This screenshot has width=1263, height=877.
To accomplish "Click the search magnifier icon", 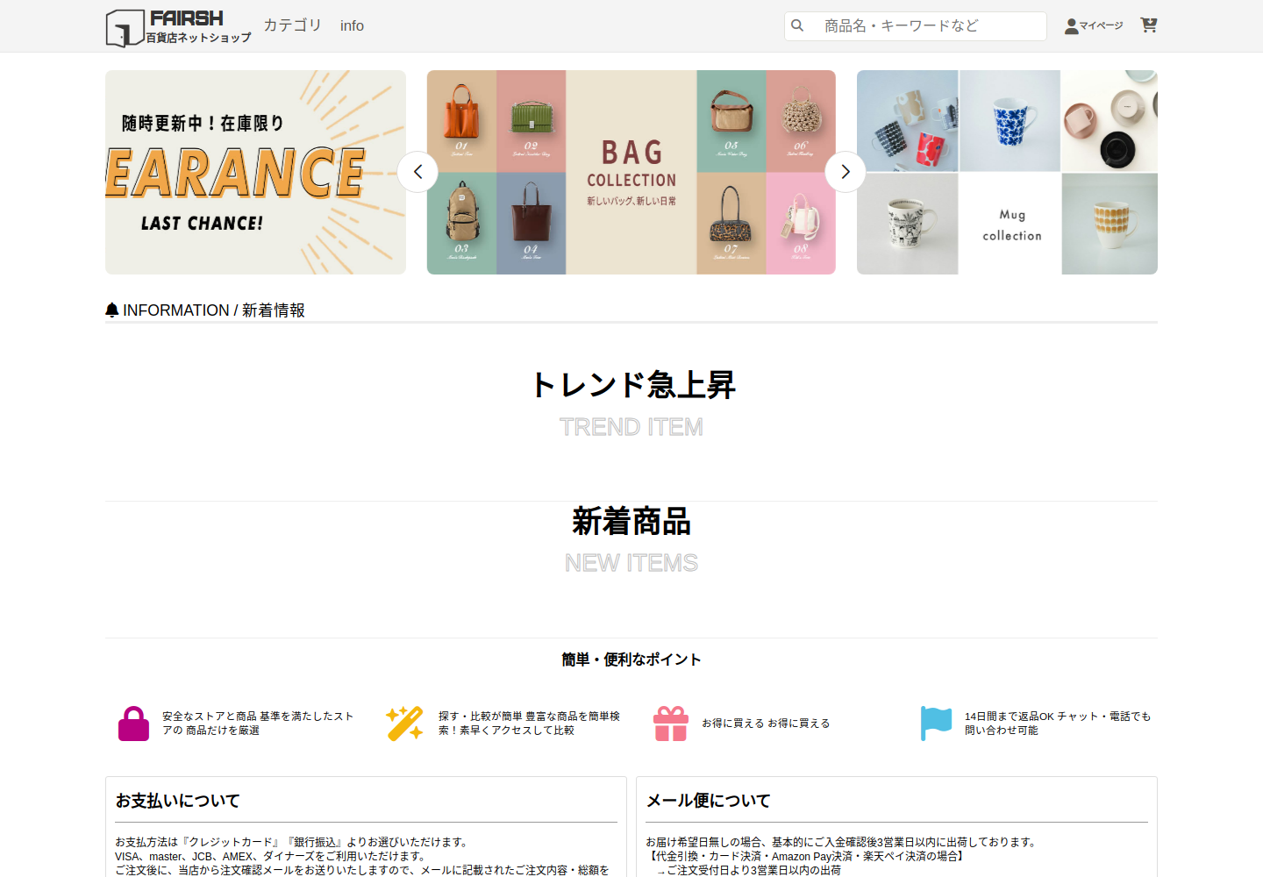I will tap(797, 25).
